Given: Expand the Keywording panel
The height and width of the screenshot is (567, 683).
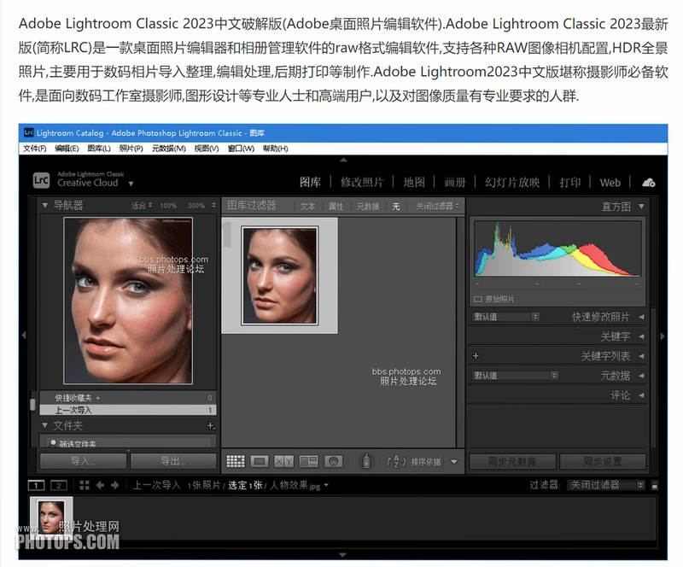Looking at the screenshot, I should (641, 336).
